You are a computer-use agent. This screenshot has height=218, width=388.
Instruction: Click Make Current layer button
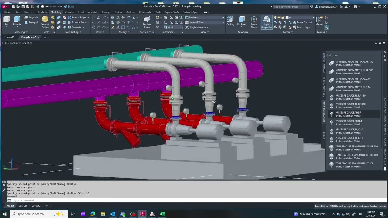(302, 22)
